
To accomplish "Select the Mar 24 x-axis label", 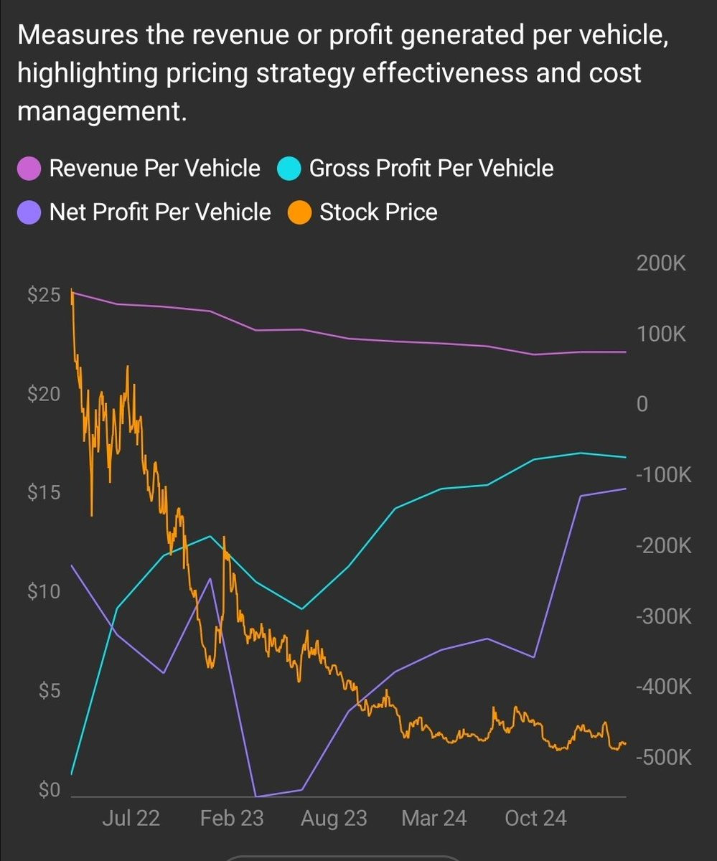I will coord(434,818).
